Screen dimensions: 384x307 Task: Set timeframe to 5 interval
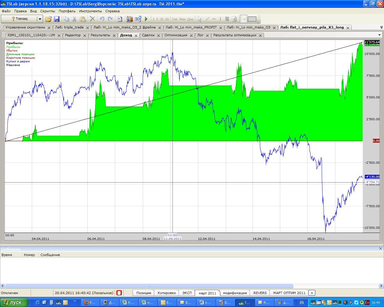pos(157,19)
